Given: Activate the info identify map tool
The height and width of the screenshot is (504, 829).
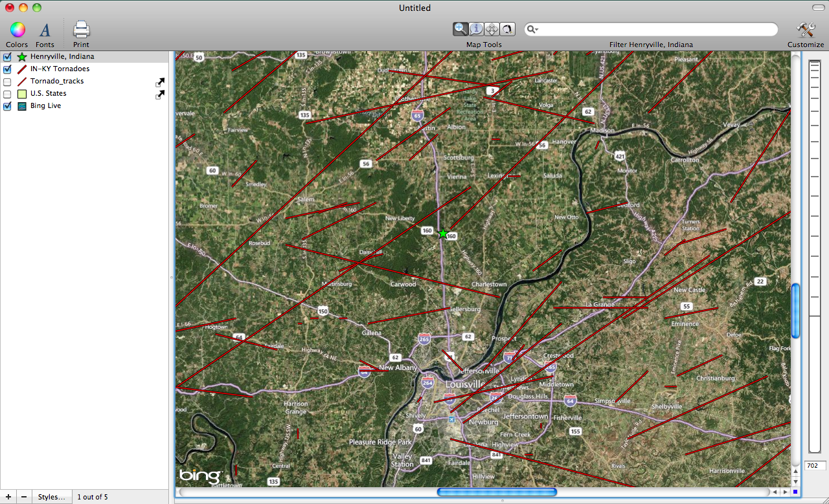Looking at the screenshot, I should 476,28.
